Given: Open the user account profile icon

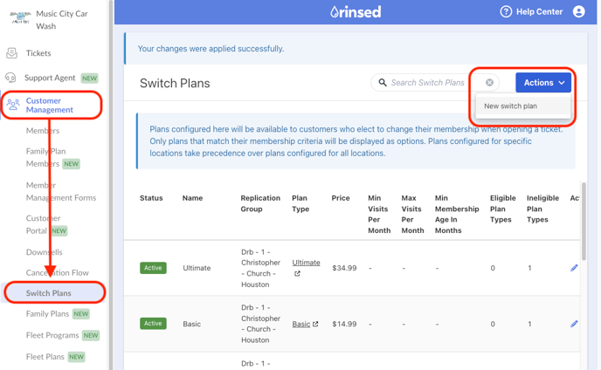Looking at the screenshot, I should [579, 11].
